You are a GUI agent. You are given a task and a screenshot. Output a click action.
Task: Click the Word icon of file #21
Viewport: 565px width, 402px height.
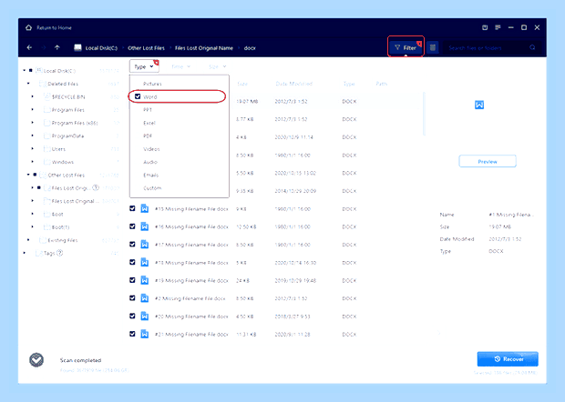point(145,334)
